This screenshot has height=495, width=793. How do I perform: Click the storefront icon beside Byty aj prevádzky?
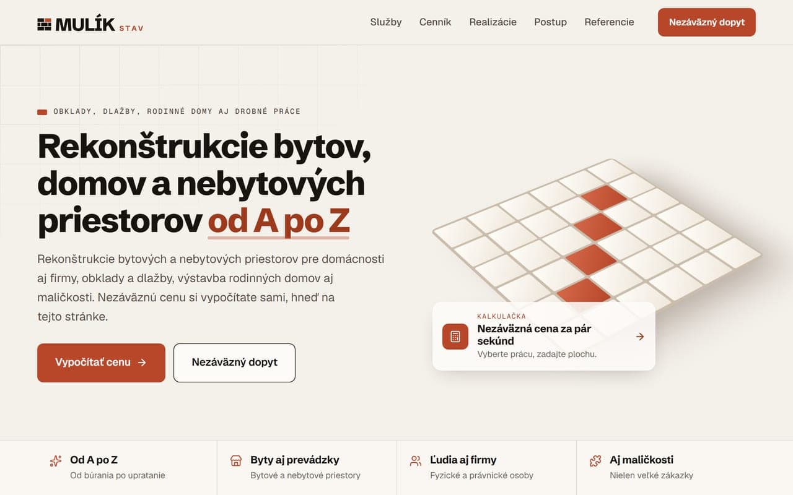click(236, 461)
